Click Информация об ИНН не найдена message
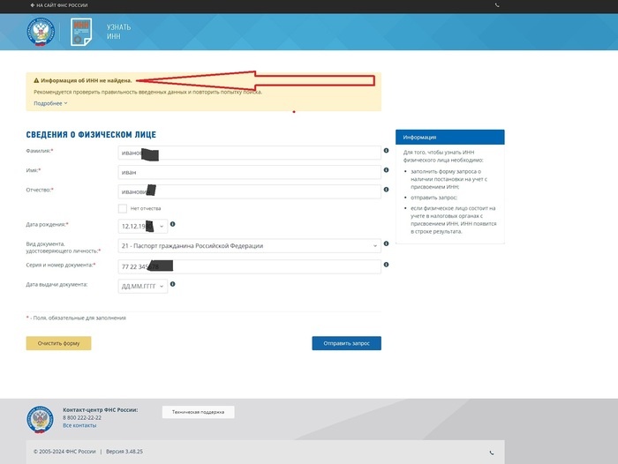 [x=87, y=80]
